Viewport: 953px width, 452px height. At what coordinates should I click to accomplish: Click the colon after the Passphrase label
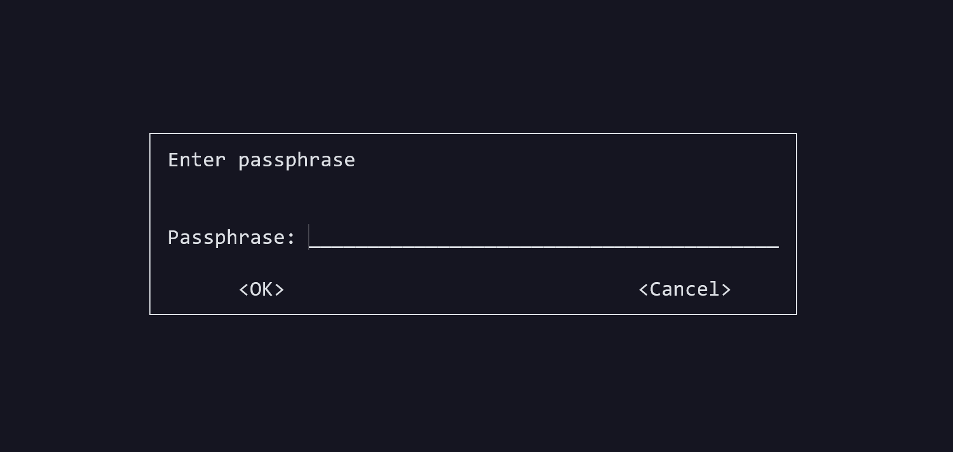tap(290, 239)
